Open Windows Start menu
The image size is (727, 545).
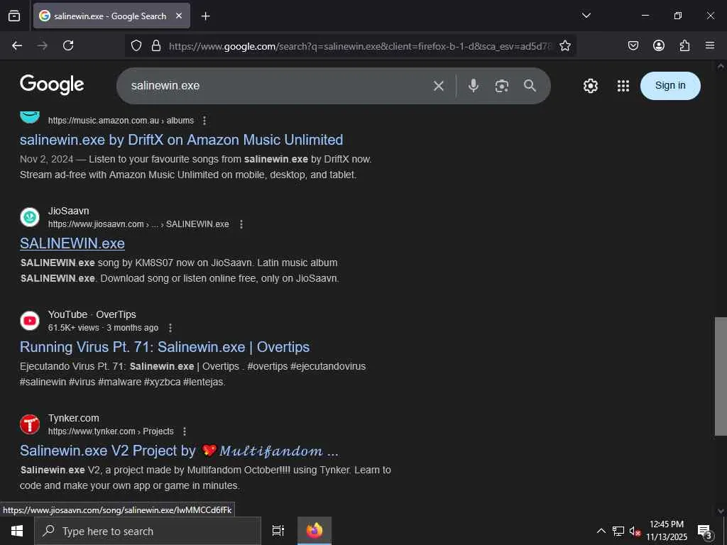17,531
